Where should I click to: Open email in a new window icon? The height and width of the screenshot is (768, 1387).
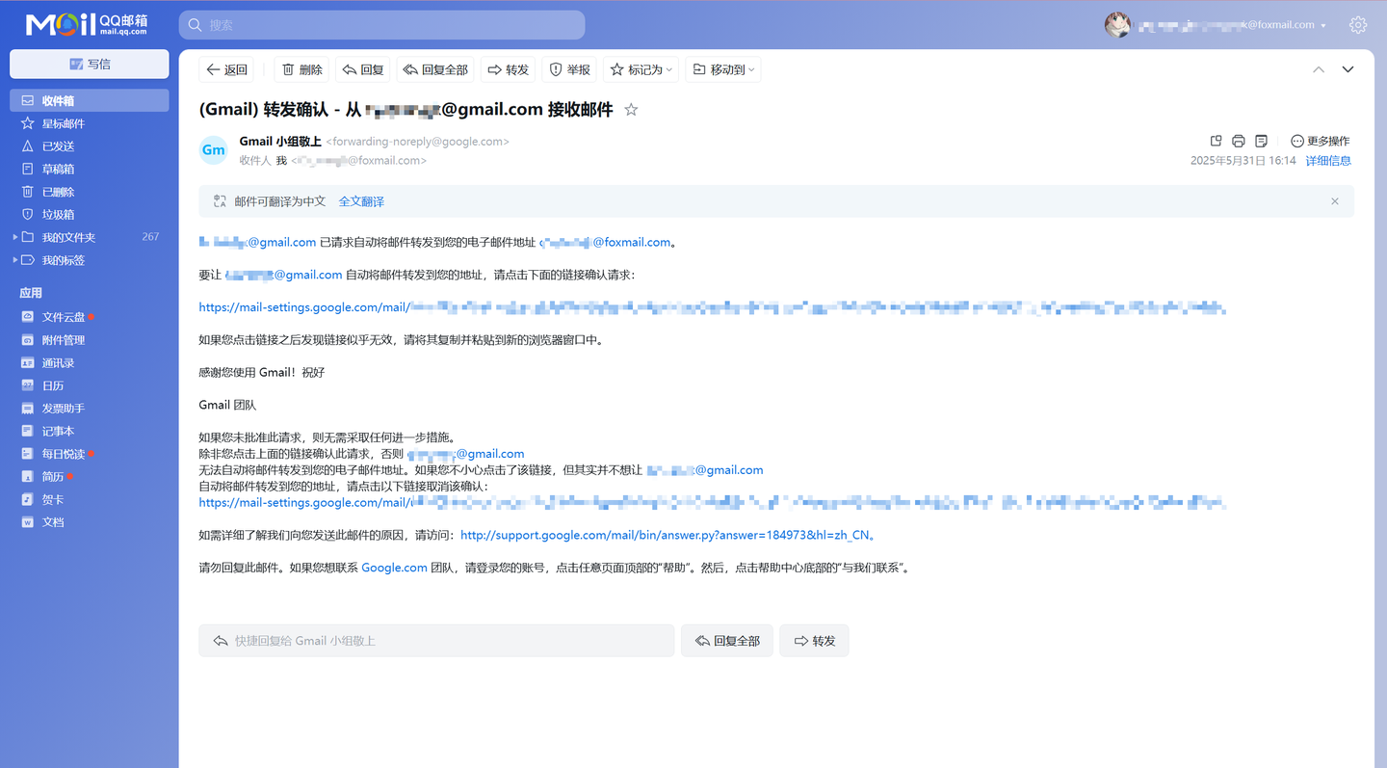pos(1216,141)
